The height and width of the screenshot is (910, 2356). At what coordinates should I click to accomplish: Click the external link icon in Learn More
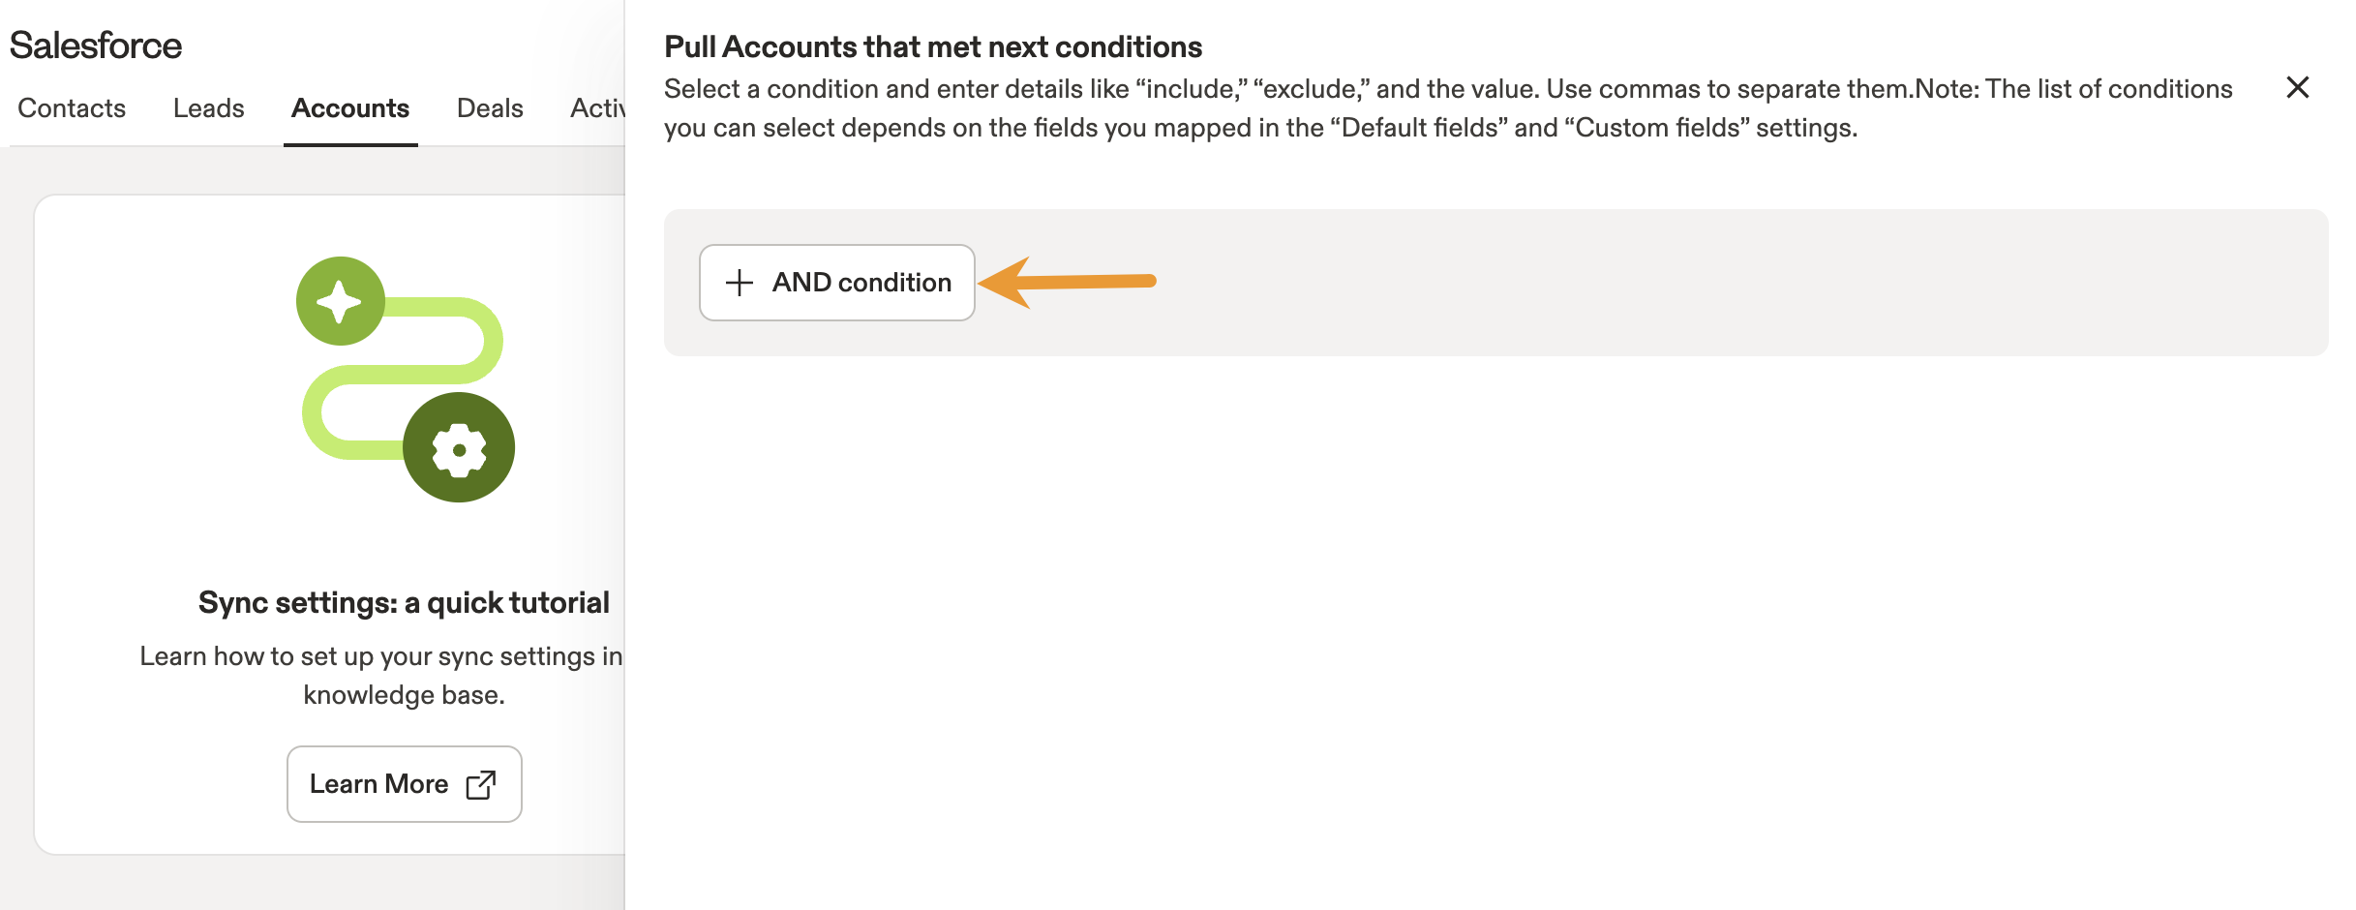pyautogui.click(x=481, y=784)
